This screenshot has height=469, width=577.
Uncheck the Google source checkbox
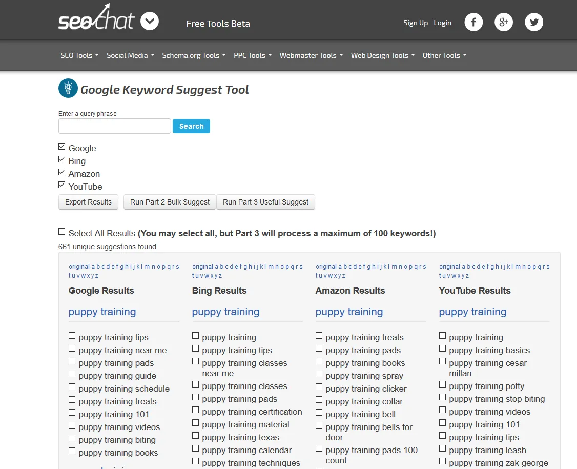(62, 147)
